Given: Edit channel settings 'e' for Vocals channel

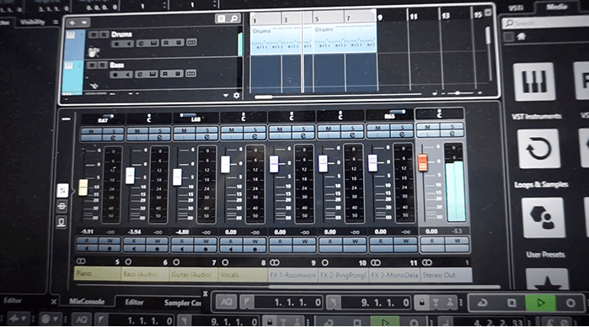Looking at the screenshot, I should [254, 137].
